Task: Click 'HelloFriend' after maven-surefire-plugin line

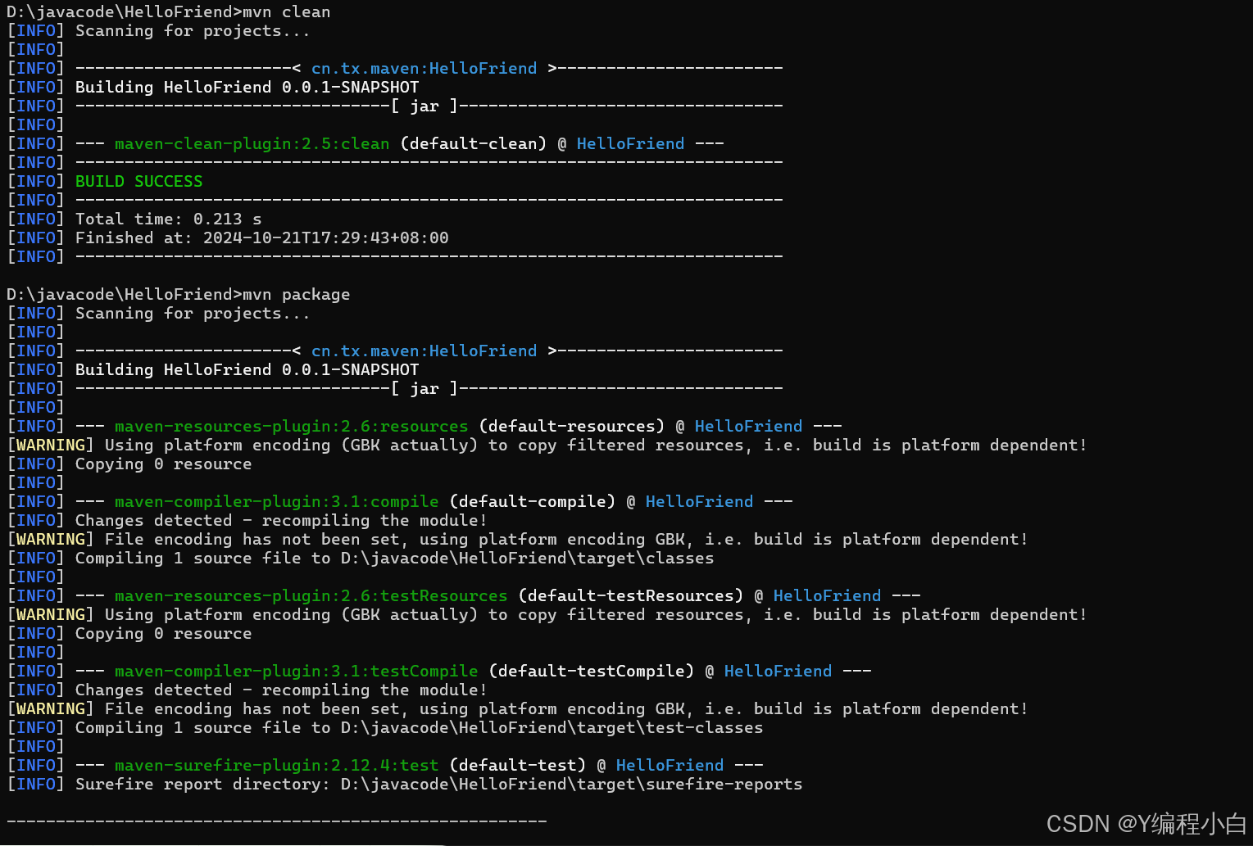Action: (x=670, y=766)
